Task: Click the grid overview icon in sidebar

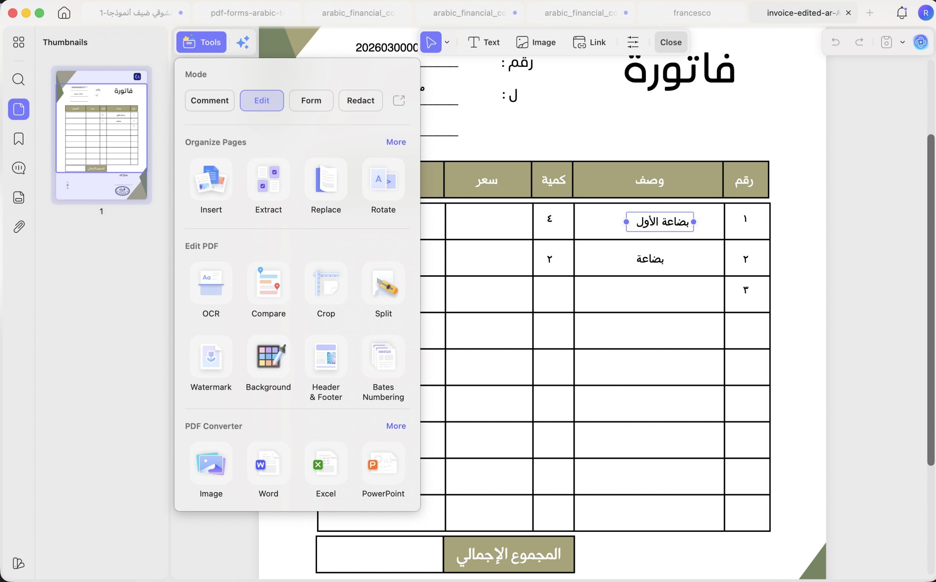Action: (x=19, y=42)
